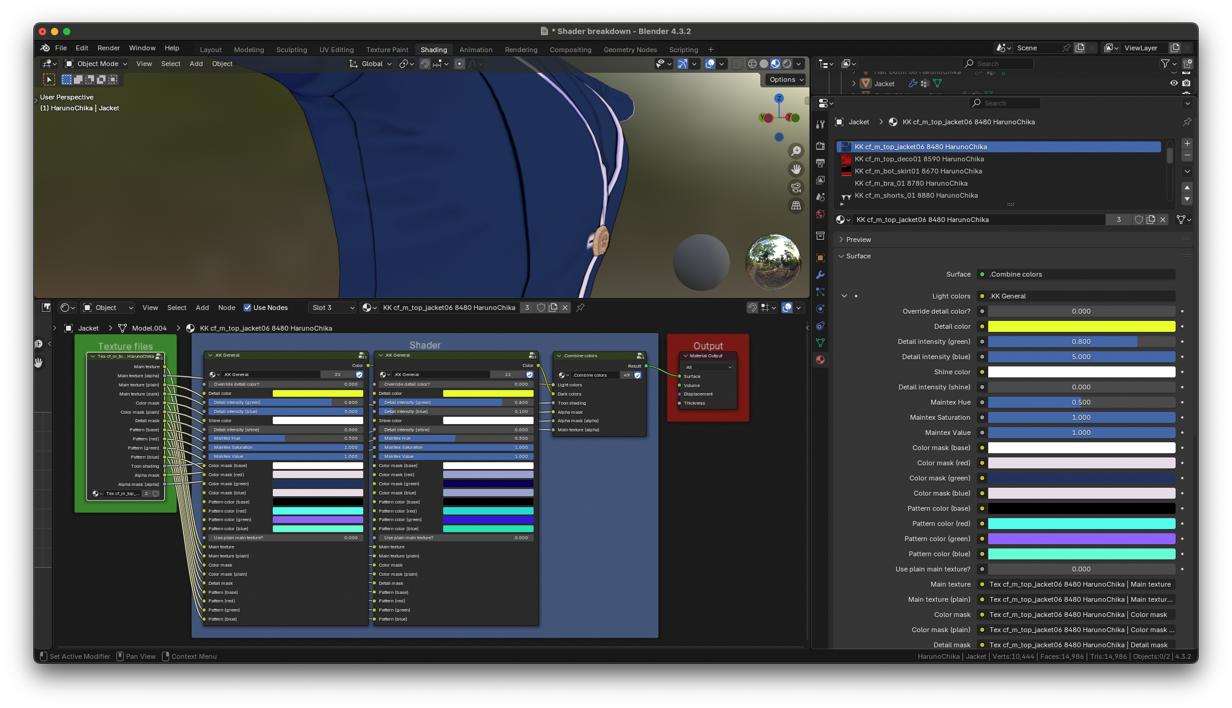The width and height of the screenshot is (1232, 708).
Task: Click the yellow Detail color swatch in properties
Action: click(x=1081, y=326)
